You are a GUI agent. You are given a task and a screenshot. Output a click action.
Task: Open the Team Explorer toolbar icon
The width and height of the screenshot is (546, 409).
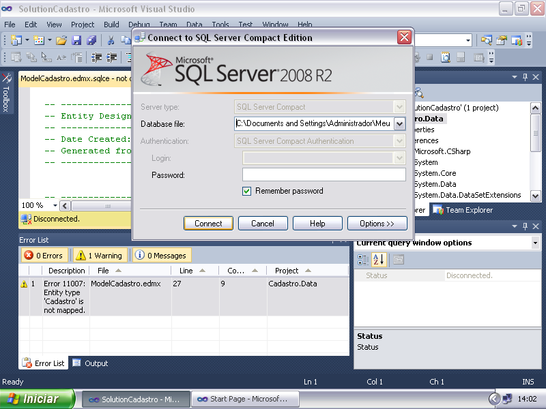click(x=517, y=40)
